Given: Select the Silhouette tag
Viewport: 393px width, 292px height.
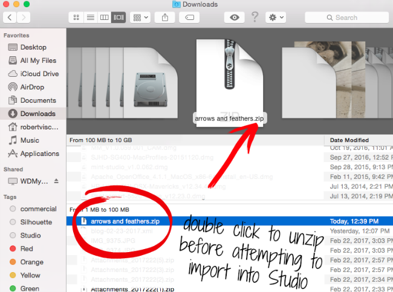Looking at the screenshot, I should 33,222.
